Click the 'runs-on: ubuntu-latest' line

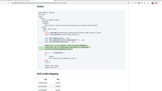click(50, 20)
